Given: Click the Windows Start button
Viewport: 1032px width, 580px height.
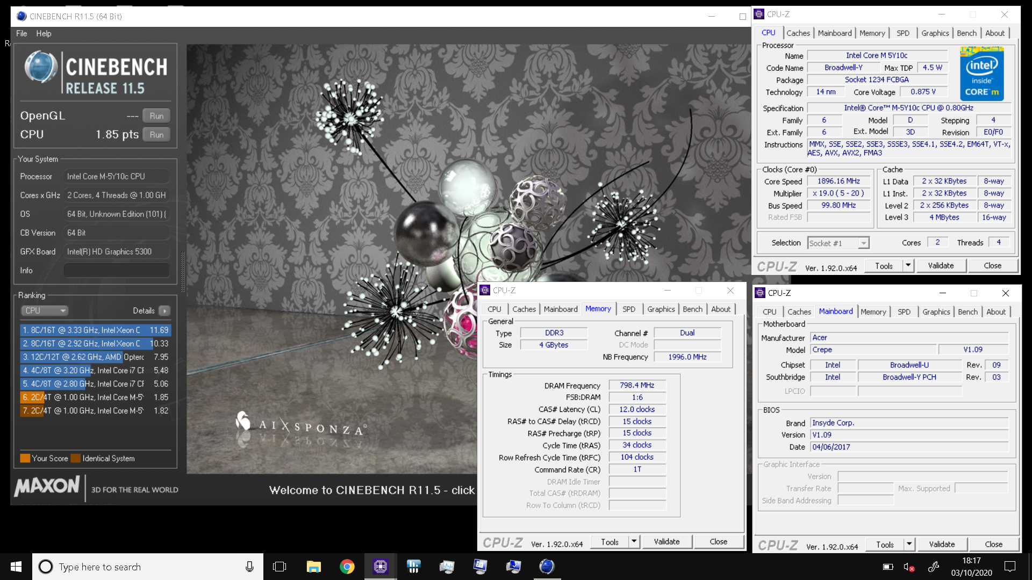Looking at the screenshot, I should pyautogui.click(x=16, y=567).
